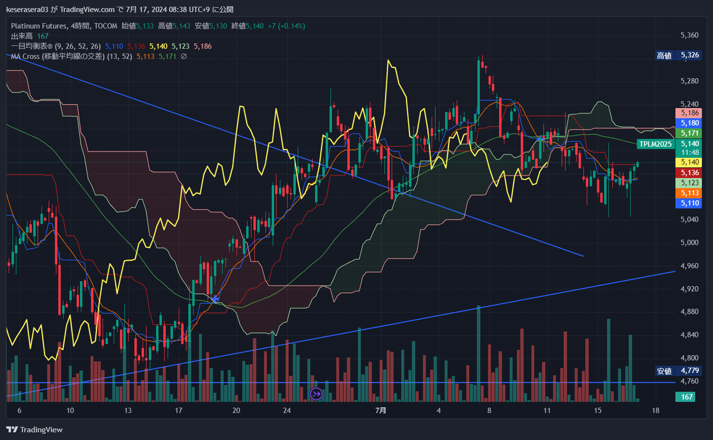Click the TPLM2025 symbol price tag
The width and height of the screenshot is (713, 440).
pyautogui.click(x=656, y=144)
